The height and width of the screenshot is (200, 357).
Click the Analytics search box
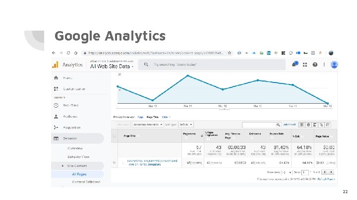pyautogui.click(x=212, y=65)
